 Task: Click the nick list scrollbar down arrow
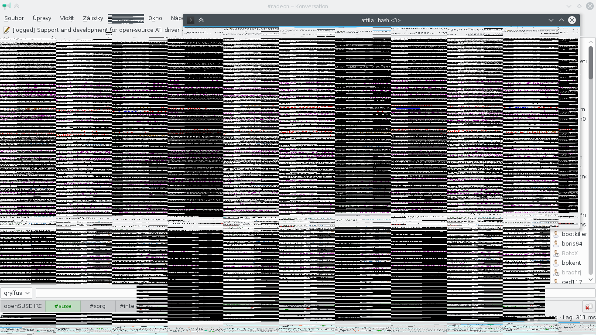click(x=591, y=280)
